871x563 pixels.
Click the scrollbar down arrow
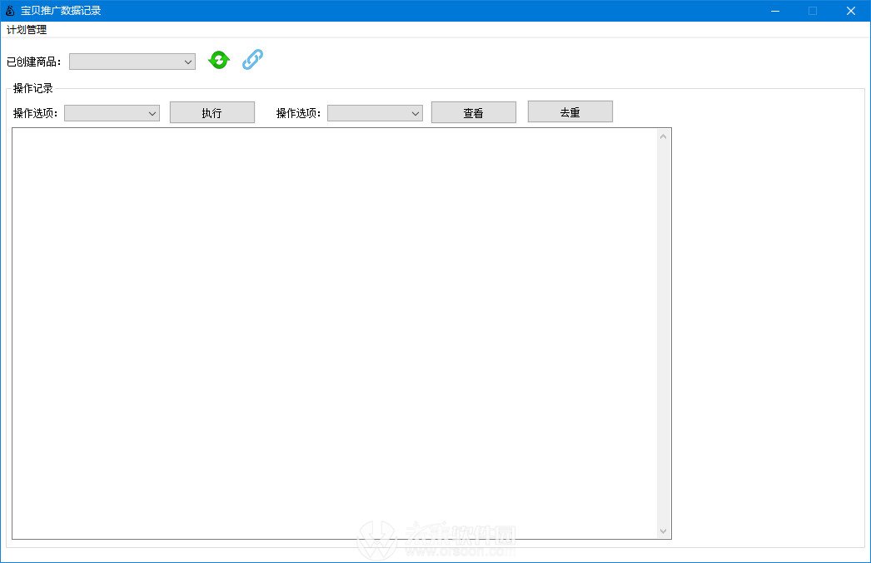664,531
